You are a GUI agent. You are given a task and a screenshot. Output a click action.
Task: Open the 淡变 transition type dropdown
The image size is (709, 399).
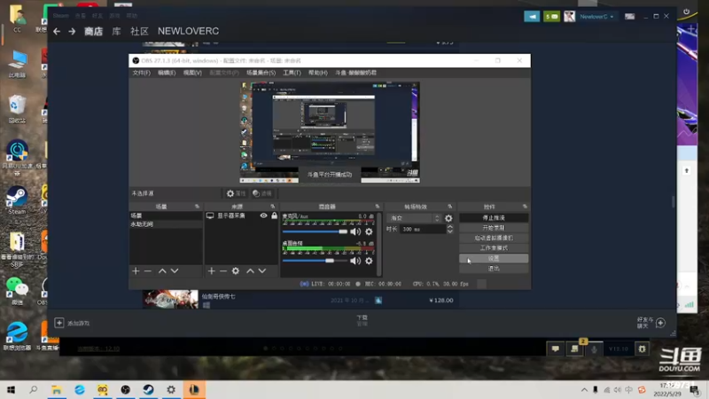point(414,218)
